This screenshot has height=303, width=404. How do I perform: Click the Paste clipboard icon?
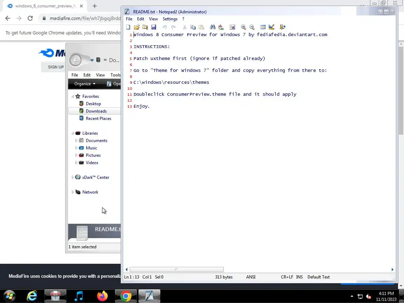202,27
